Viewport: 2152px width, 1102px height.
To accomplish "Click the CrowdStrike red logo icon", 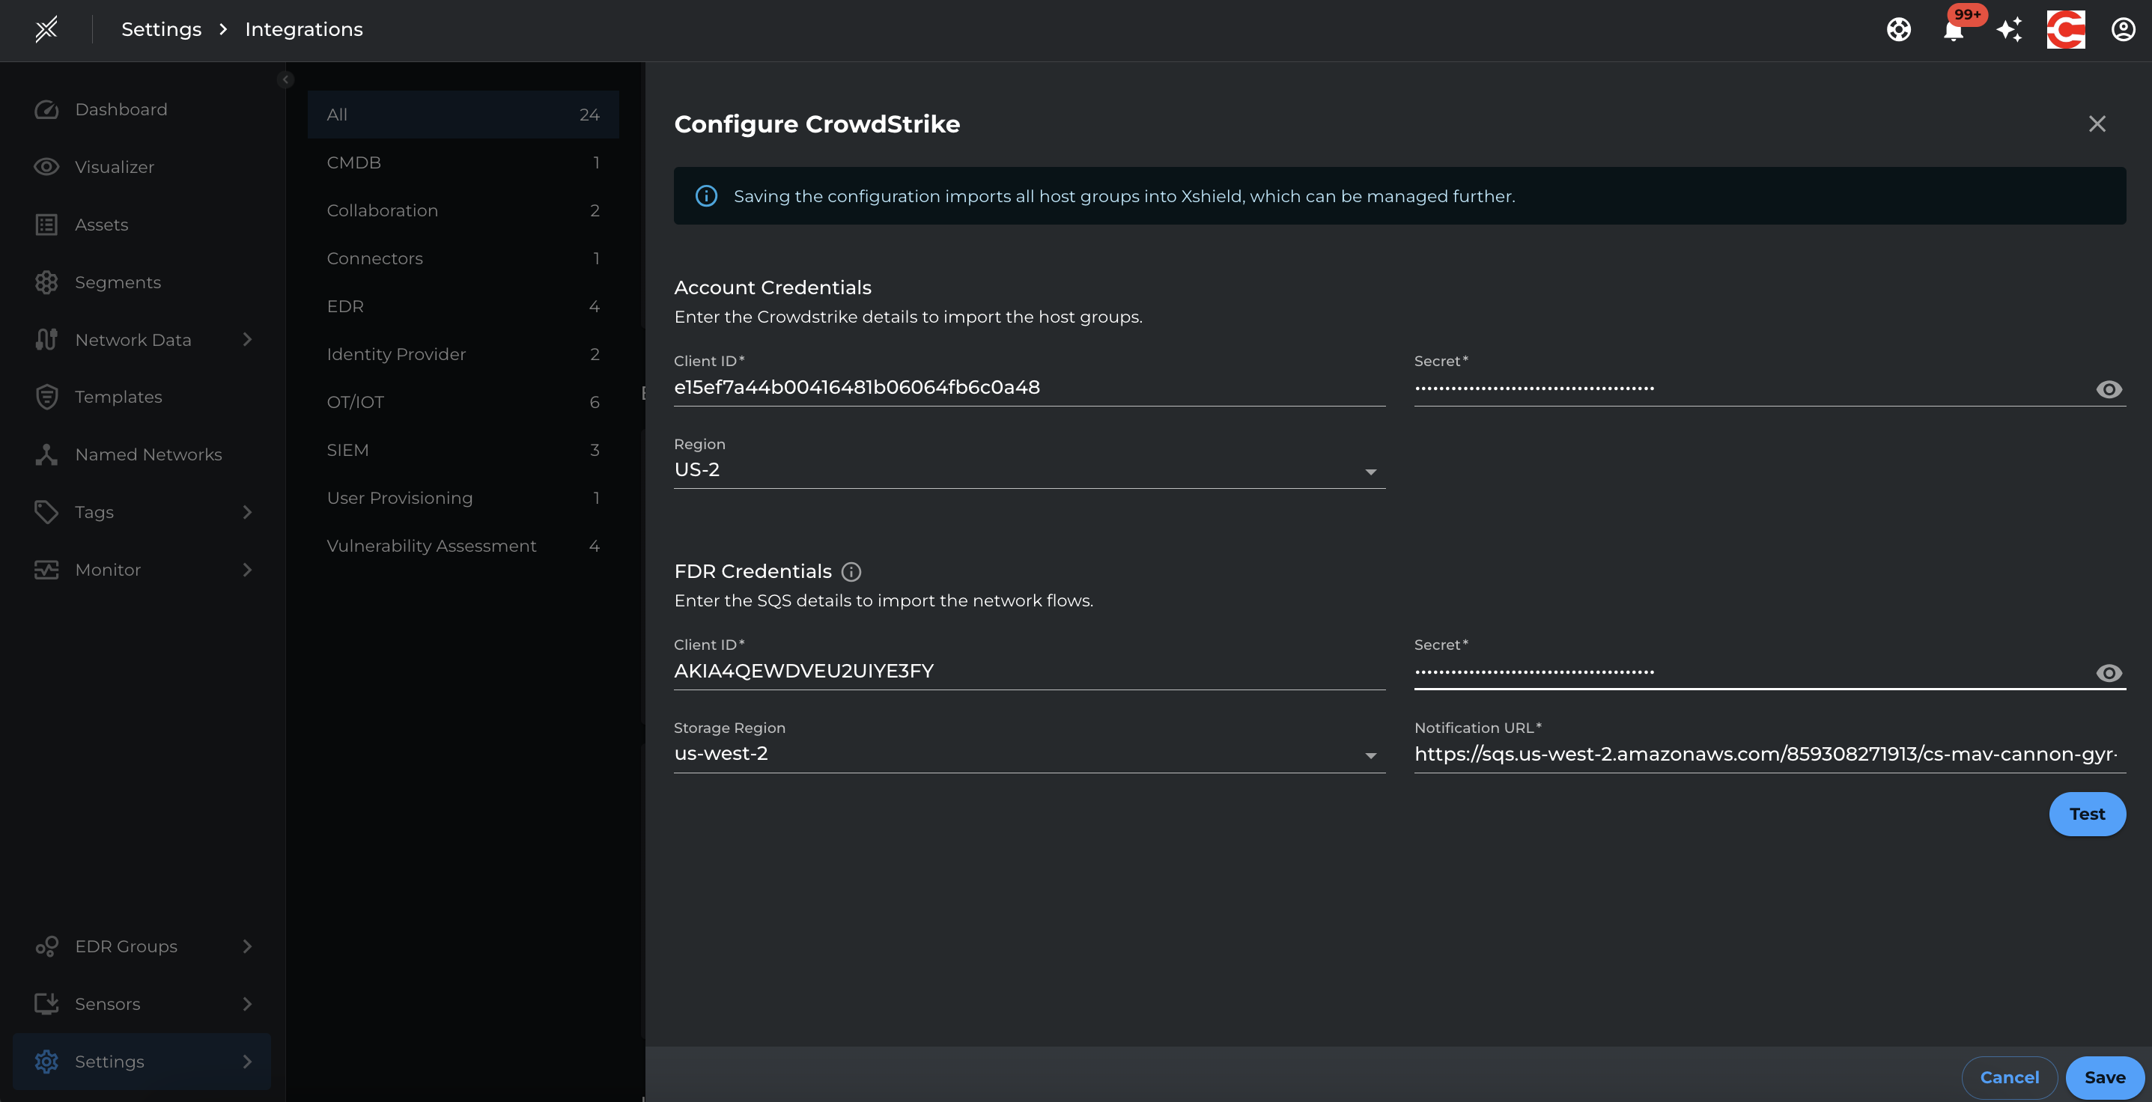I will click(x=2065, y=30).
